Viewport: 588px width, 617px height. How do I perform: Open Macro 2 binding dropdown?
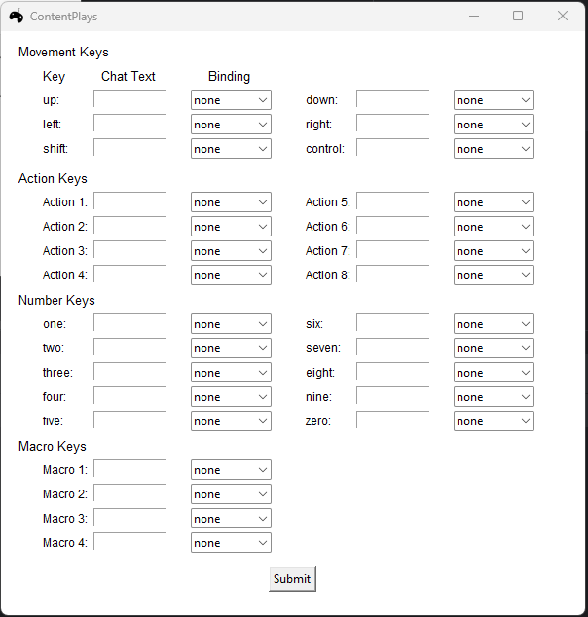tap(231, 494)
